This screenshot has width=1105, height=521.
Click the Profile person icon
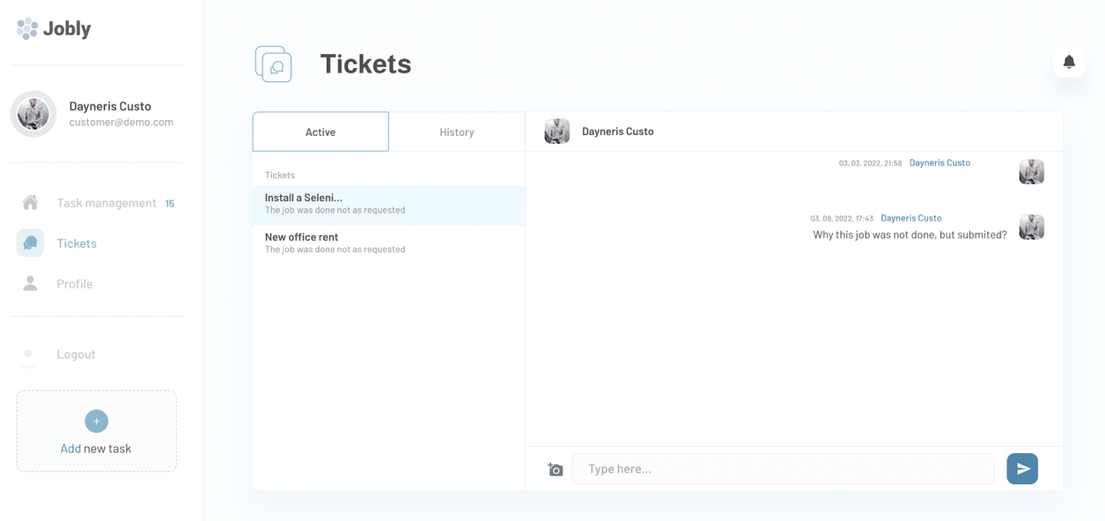click(x=31, y=284)
